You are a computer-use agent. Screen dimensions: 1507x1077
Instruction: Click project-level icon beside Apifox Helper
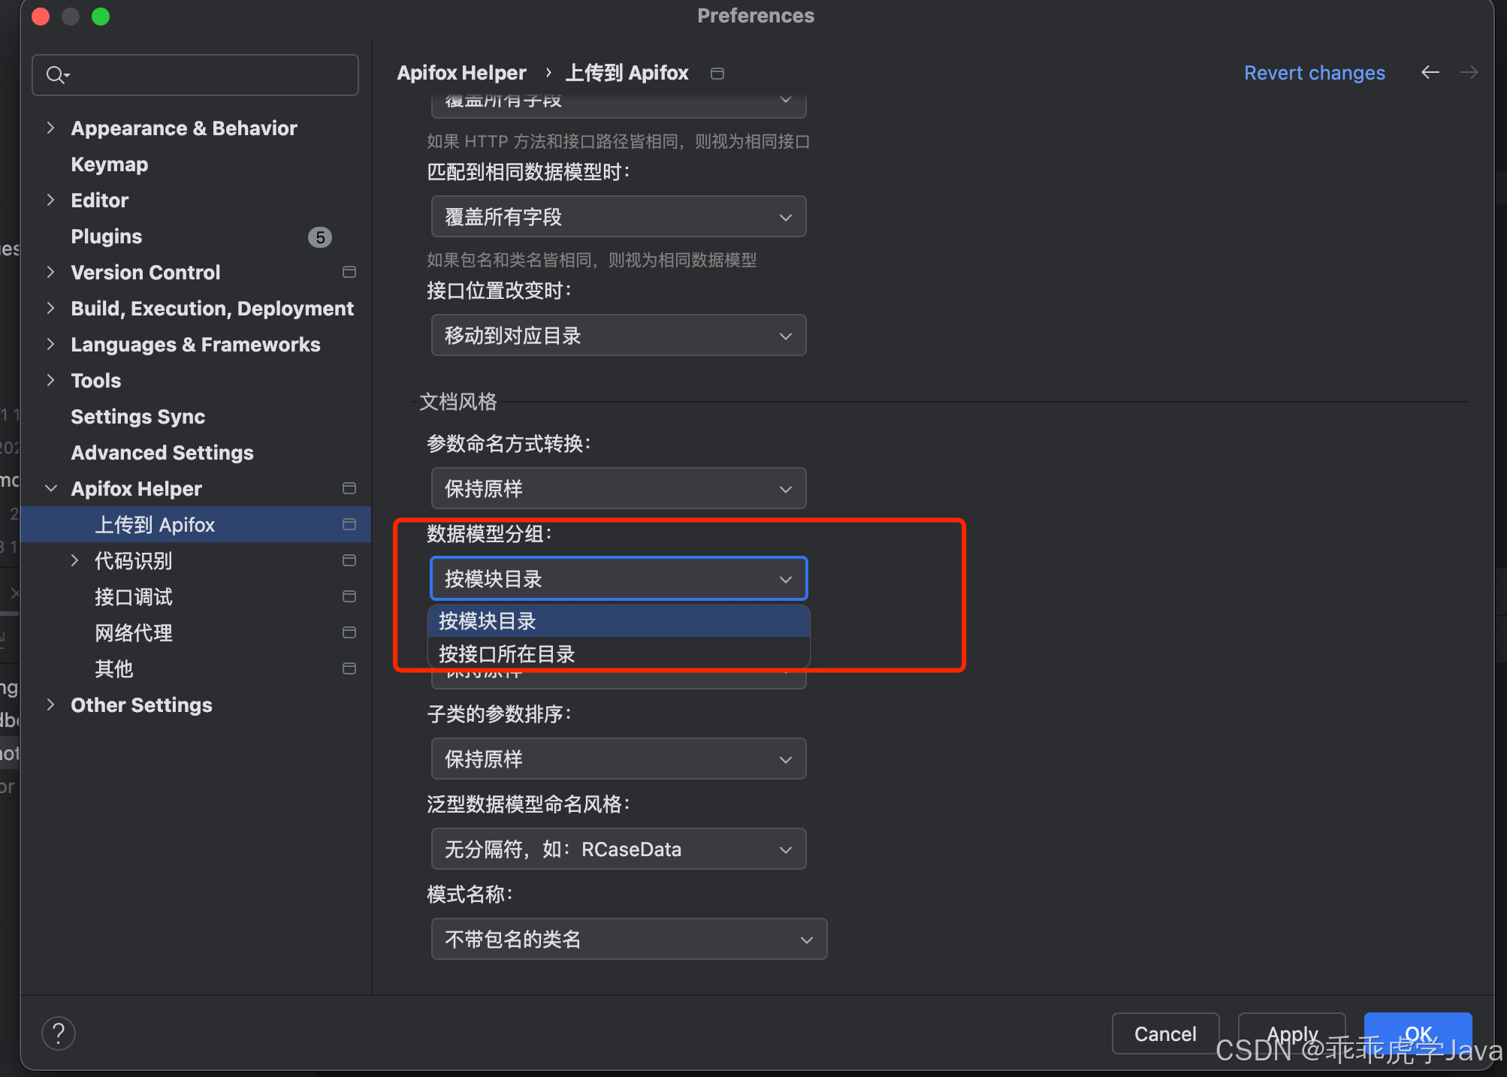click(x=349, y=488)
